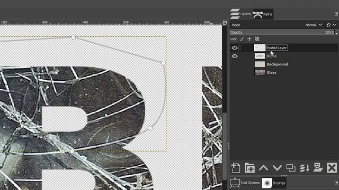Toggle lock pixels brush icon
Image resolution: width=339 pixels, height=190 pixels.
[242, 39]
